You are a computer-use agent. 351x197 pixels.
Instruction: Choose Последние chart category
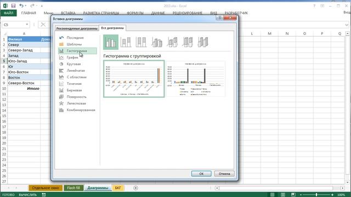point(77,38)
